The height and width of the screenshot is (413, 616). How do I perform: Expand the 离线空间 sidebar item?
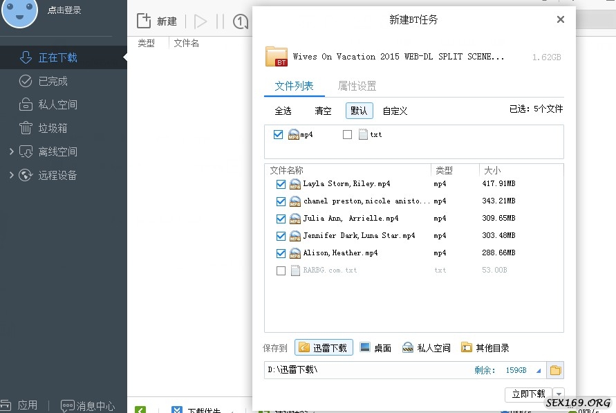(x=11, y=152)
